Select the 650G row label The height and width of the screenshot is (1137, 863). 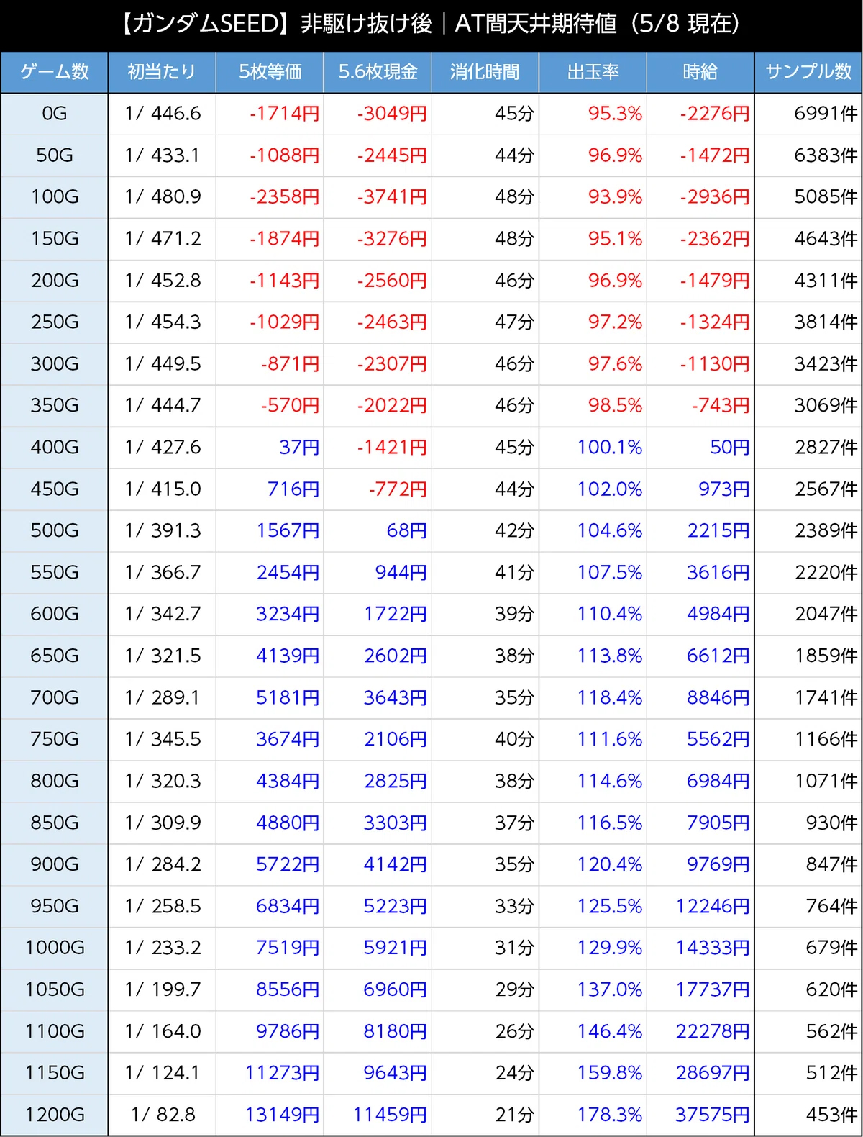coord(55,656)
